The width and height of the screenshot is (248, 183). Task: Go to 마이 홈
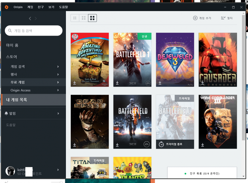pos(12,45)
